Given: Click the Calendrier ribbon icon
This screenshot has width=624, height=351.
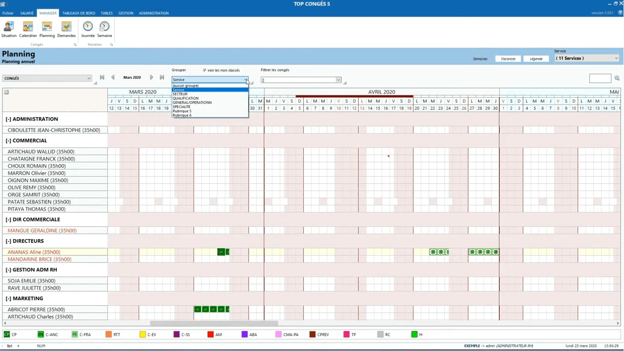Looking at the screenshot, I should click(28, 27).
